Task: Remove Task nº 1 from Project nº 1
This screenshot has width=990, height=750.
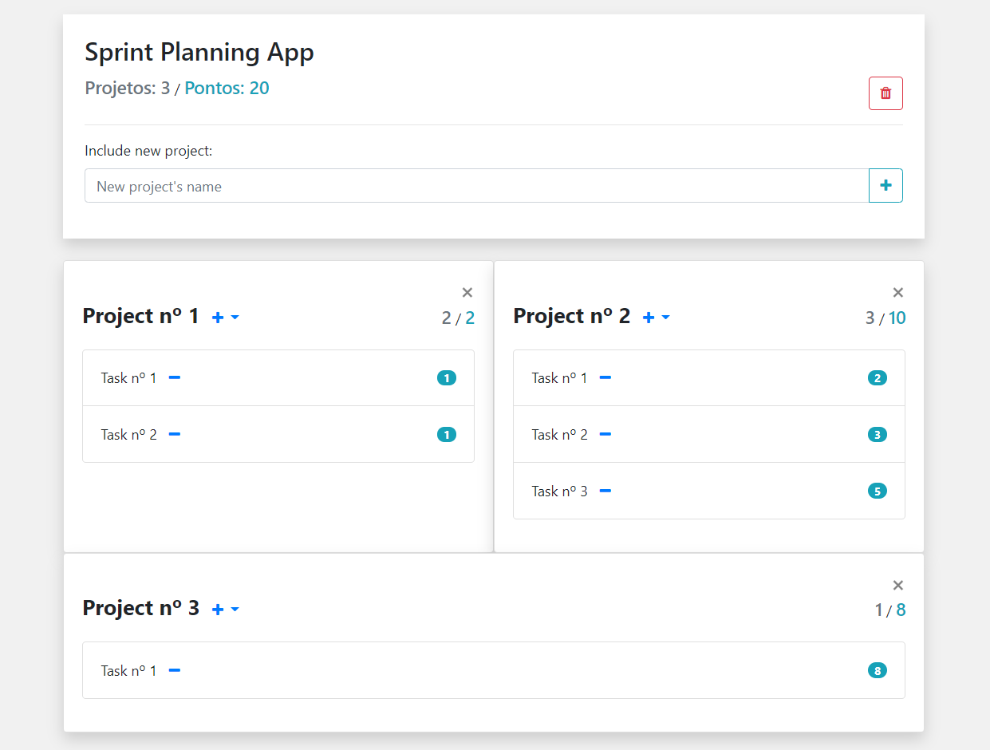Action: coord(175,377)
